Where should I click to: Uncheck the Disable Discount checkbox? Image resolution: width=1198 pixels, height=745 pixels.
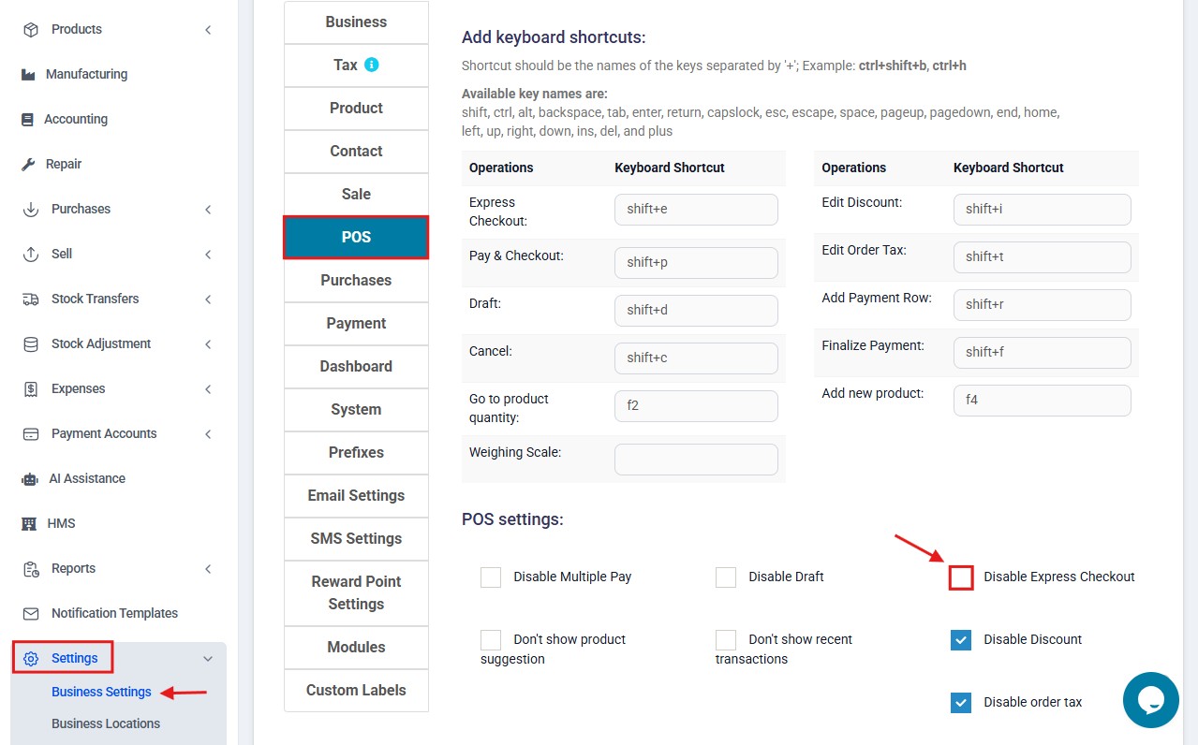point(961,639)
